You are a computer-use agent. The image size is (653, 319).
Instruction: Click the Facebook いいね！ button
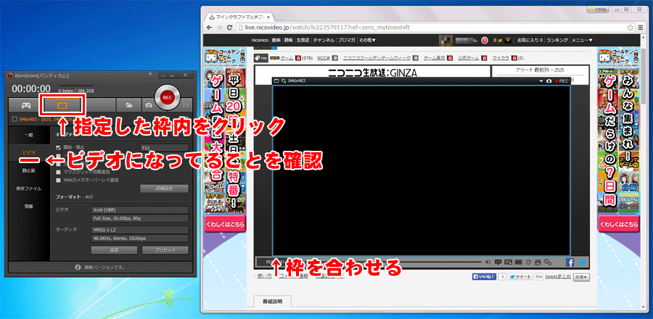[x=484, y=276]
